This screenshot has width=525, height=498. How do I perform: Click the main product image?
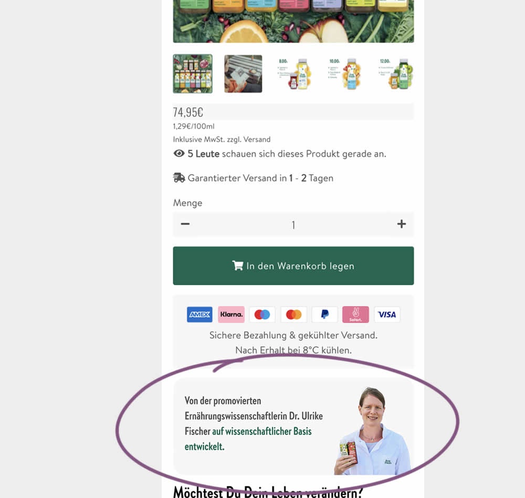click(293, 21)
